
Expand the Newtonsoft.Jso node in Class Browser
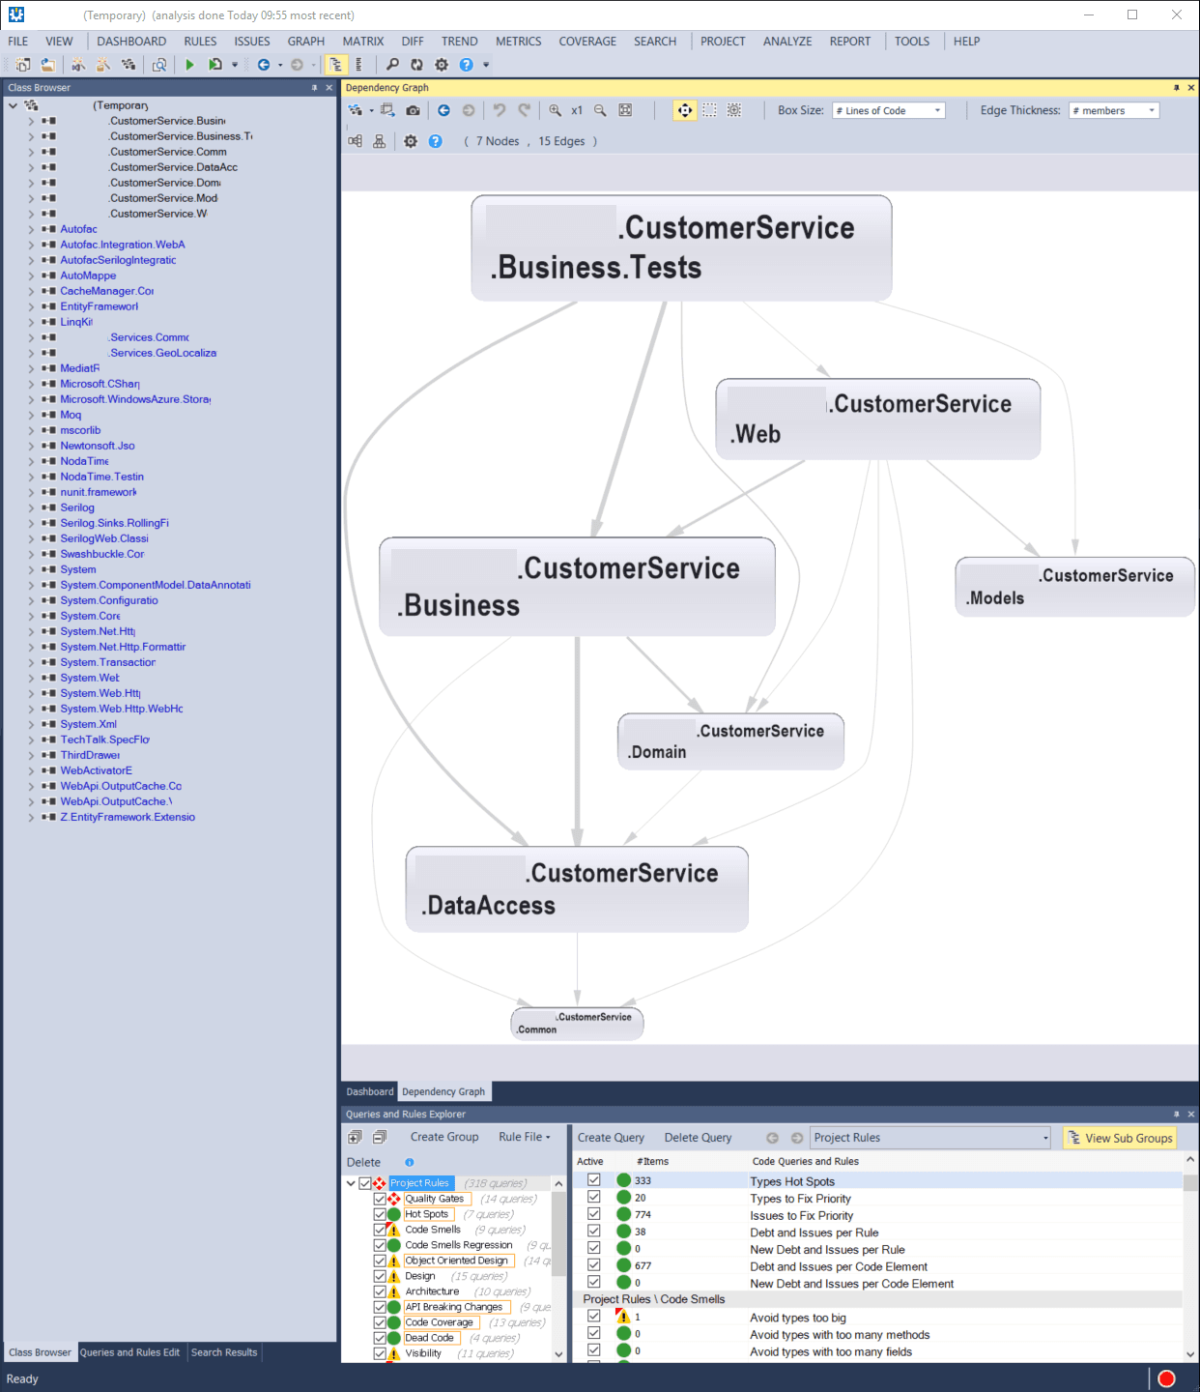(30, 446)
